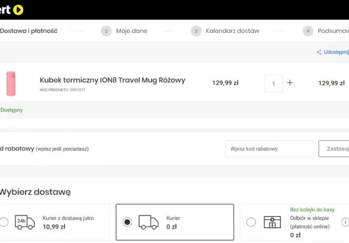The height and width of the screenshot is (243, 349).
Task: Open the Udostępnij share link
Action: pos(336,52)
